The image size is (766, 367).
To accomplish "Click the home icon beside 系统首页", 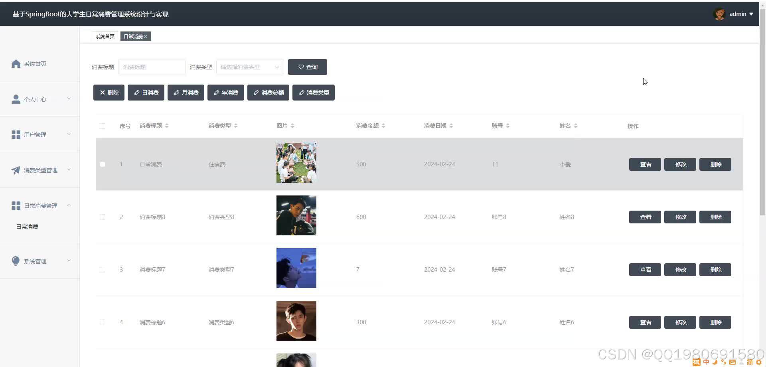I will tap(16, 64).
